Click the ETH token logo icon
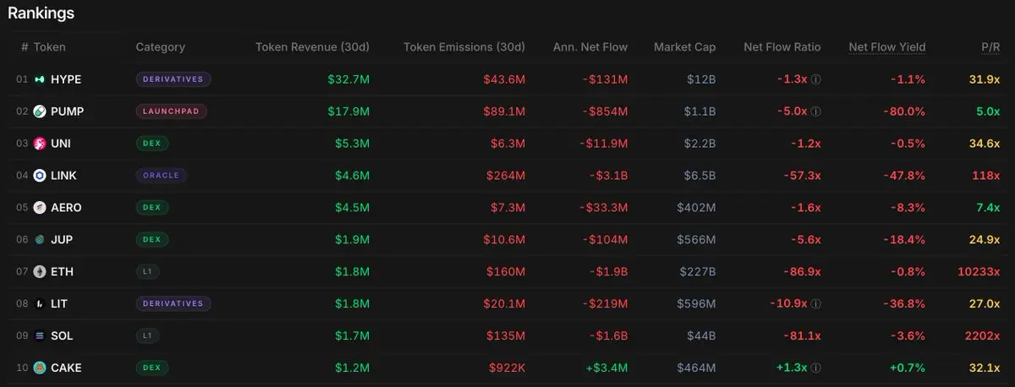 40,272
